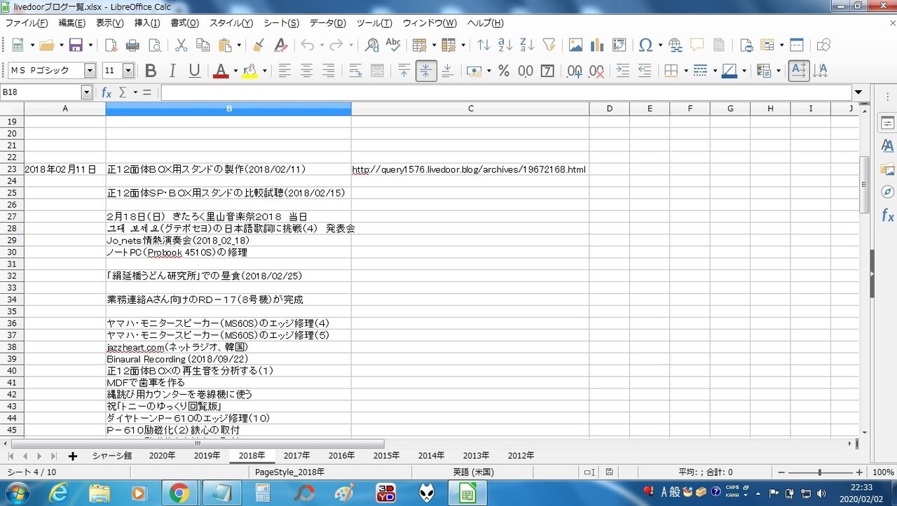
Task: Open the highlighting color dropdown arrow
Action: (x=264, y=71)
